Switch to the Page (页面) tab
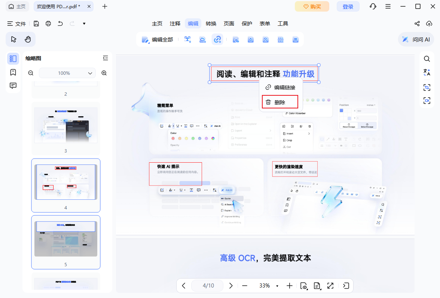The height and width of the screenshot is (298, 440). 229,24
